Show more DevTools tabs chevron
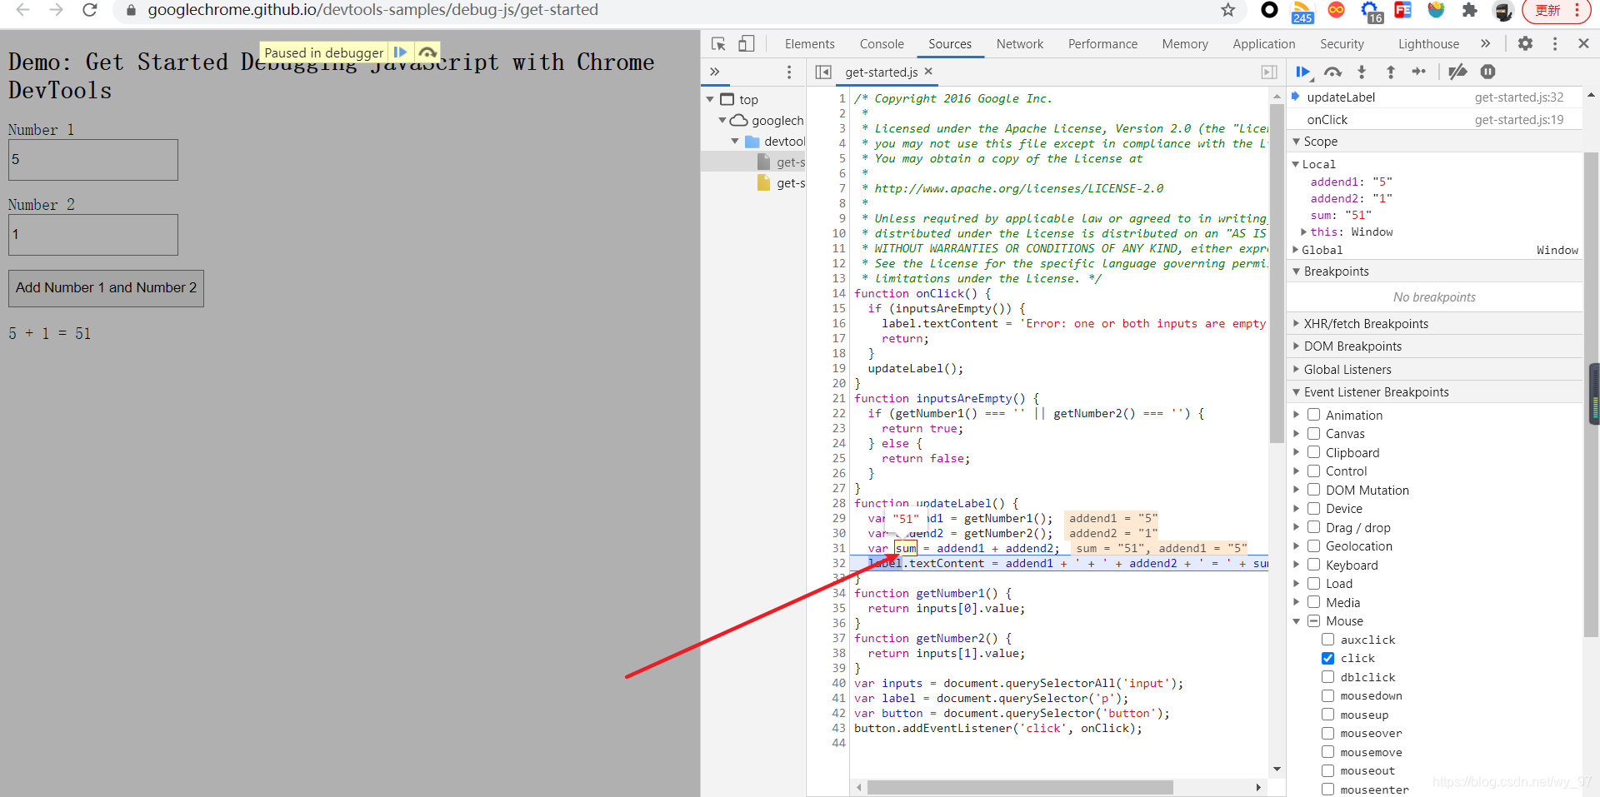Viewport: 1600px width, 797px height. 1485,44
